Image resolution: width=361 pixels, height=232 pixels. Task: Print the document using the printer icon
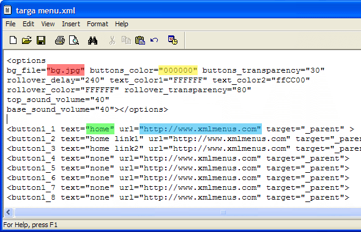pos(60,40)
